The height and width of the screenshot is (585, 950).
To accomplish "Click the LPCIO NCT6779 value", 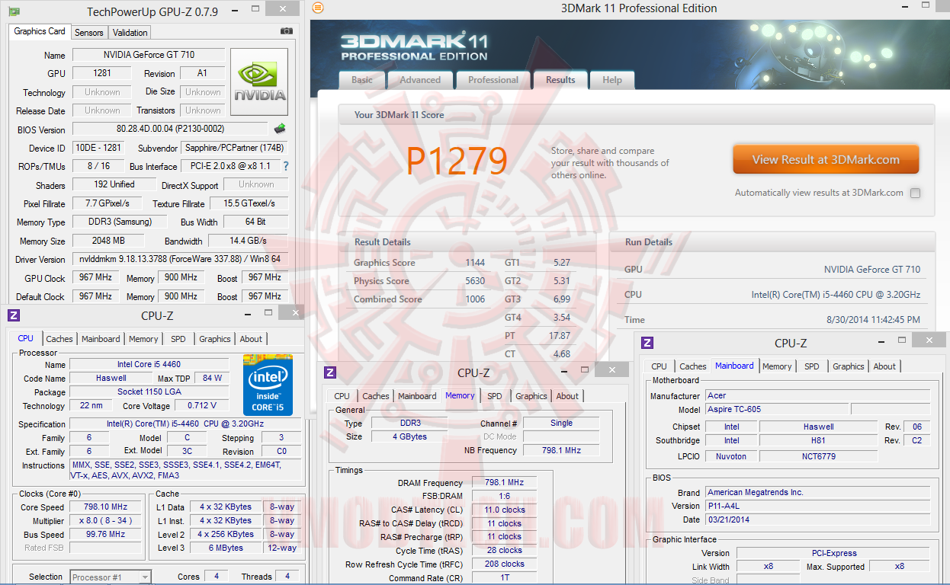I will (818, 457).
